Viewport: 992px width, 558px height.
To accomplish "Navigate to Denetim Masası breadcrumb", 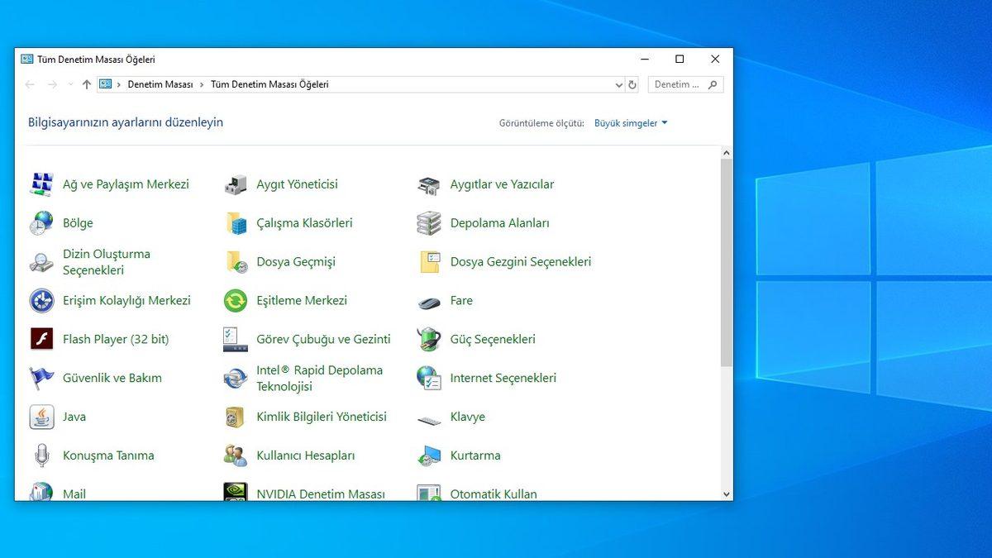I will (161, 84).
